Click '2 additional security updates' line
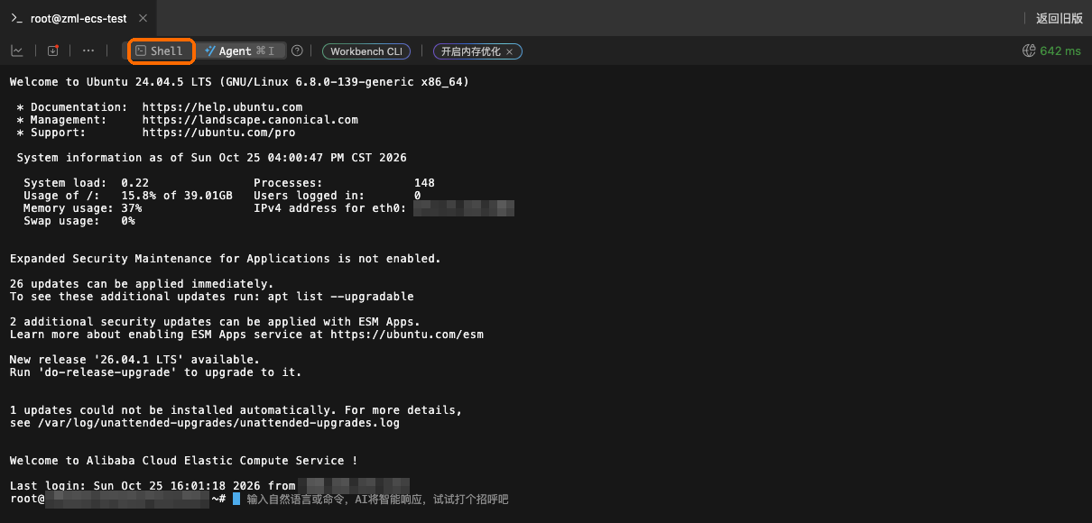 pos(215,322)
